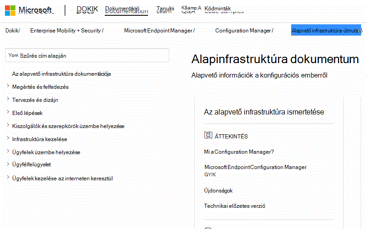Viewport: 367px width, 229px height.
Task: Click Az alapvető infrastruktúra ismertetése heading
Action: (264, 112)
